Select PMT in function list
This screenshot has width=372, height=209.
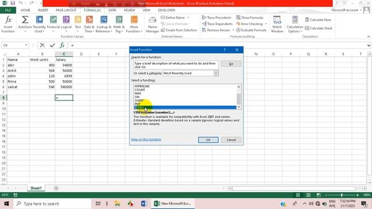click(x=138, y=104)
